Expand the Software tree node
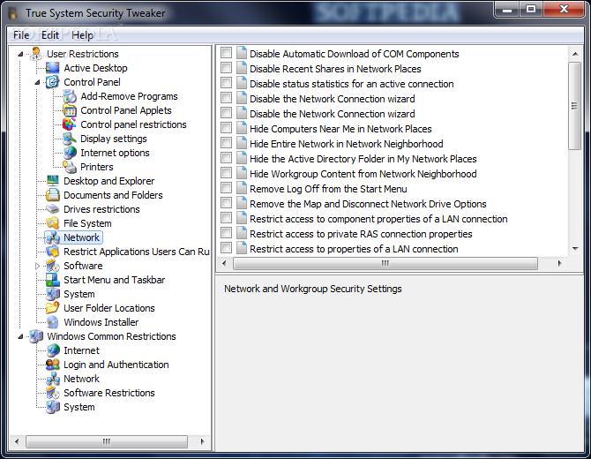Viewport: 591px width, 459px height. coord(37,266)
